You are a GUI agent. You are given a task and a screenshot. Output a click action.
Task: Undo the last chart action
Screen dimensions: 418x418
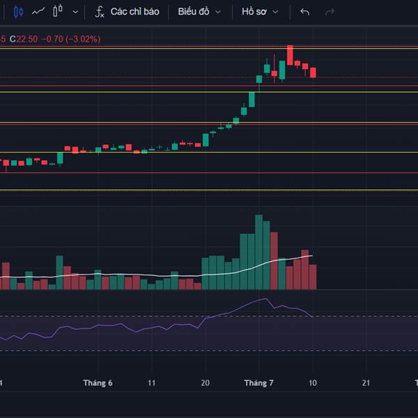pos(304,12)
